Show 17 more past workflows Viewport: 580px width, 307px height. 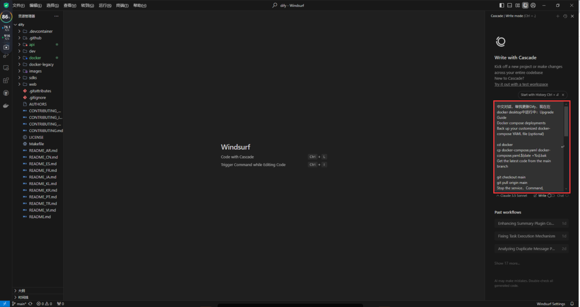507,263
